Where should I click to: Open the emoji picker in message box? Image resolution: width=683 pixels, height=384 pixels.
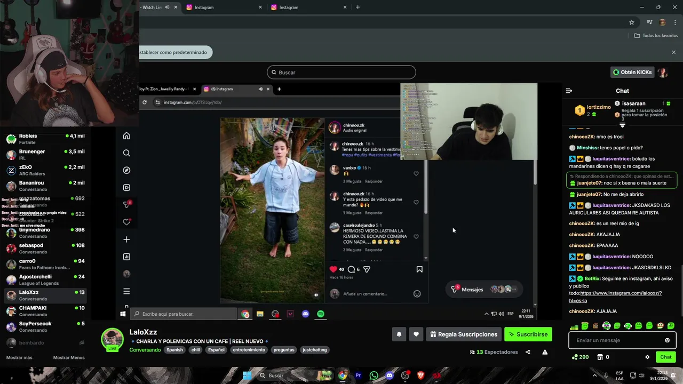pyautogui.click(x=667, y=340)
